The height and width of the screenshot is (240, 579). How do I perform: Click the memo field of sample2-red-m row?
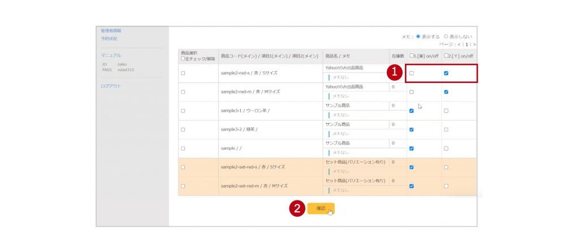[356, 97]
